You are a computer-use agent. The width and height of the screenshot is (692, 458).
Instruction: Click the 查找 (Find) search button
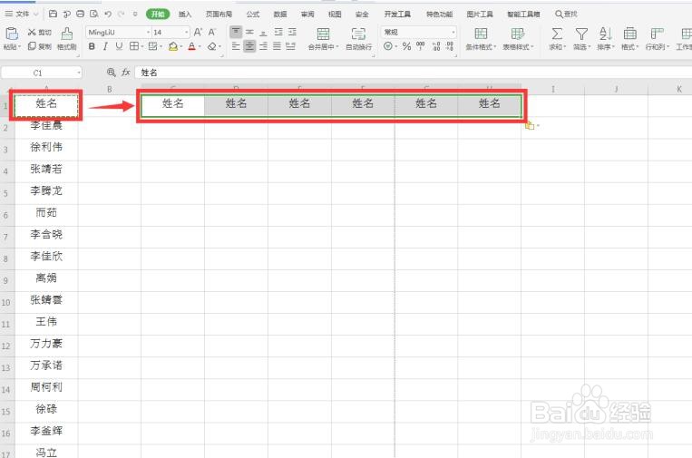click(x=566, y=15)
